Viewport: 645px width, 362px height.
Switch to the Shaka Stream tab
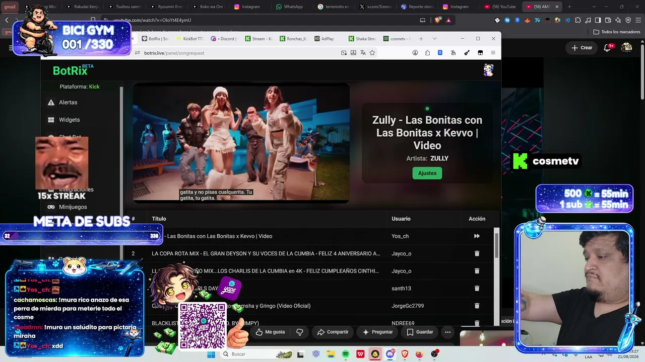tap(362, 39)
